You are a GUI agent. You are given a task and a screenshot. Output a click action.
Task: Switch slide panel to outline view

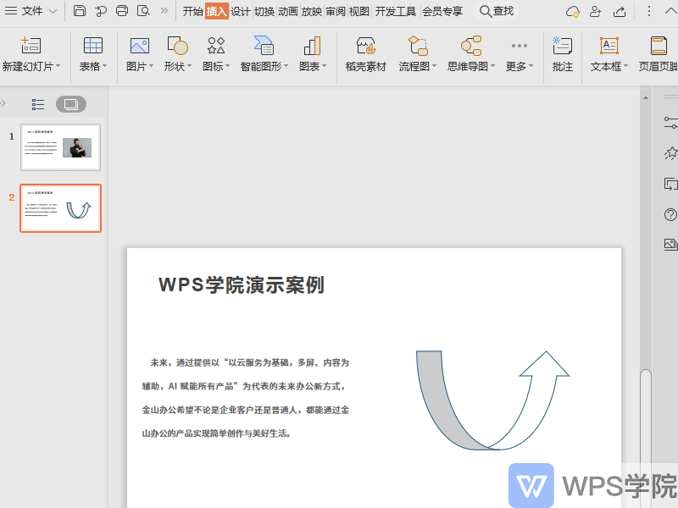(38, 104)
